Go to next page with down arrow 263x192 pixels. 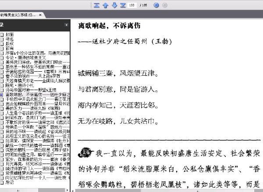114,5
